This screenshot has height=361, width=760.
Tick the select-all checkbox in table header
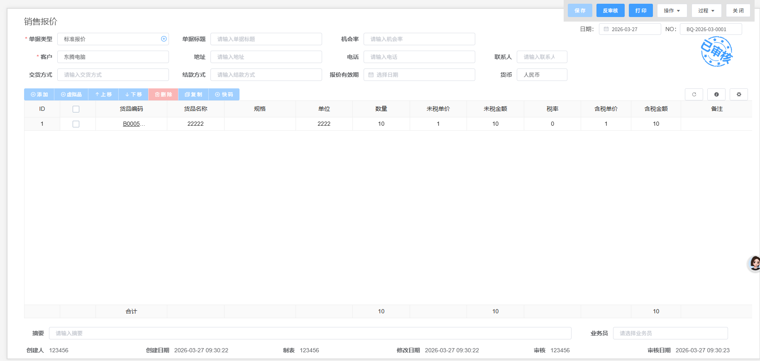pos(76,109)
